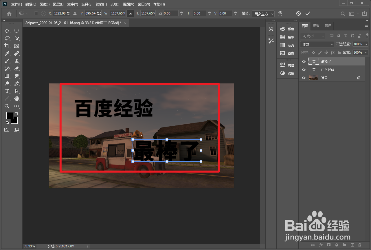Select the Eraser tool
The image size is (371, 250).
[x=17, y=68]
